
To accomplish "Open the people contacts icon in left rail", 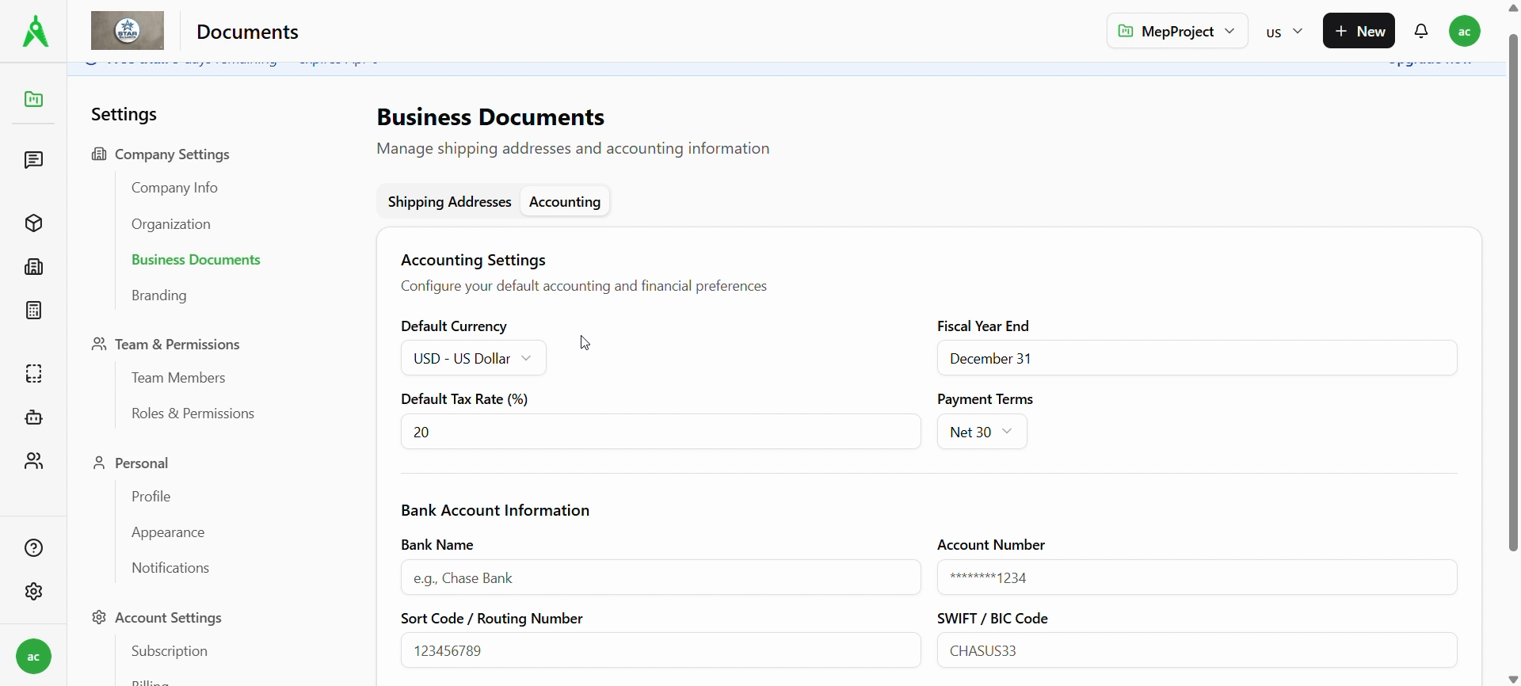I will click(33, 461).
